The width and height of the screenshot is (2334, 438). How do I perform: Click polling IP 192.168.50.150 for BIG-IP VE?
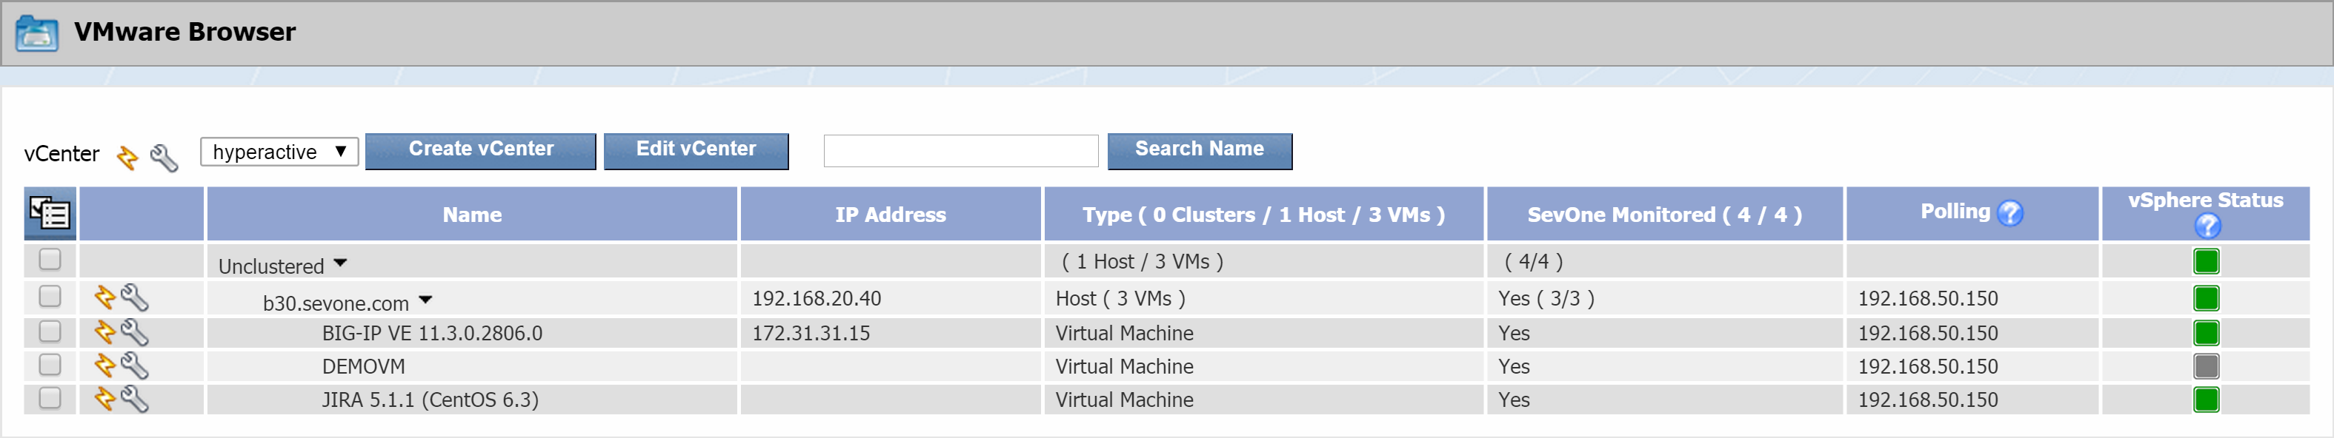coord(1928,334)
